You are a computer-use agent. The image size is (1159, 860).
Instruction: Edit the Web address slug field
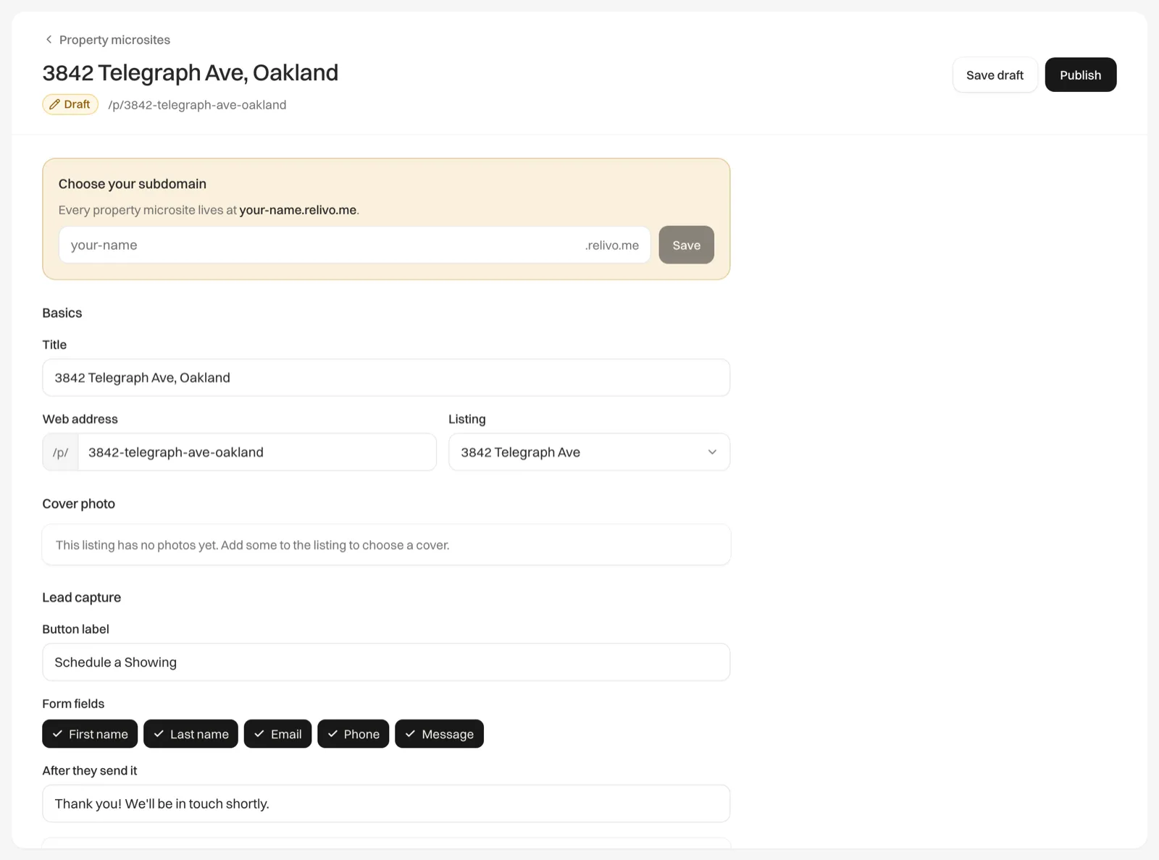[256, 452]
